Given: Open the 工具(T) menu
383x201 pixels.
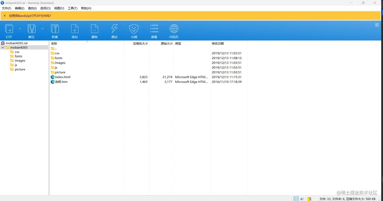Looking at the screenshot, I should pyautogui.click(x=72, y=8).
